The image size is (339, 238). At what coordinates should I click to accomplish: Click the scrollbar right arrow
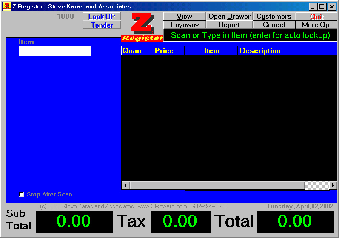[x=333, y=185]
